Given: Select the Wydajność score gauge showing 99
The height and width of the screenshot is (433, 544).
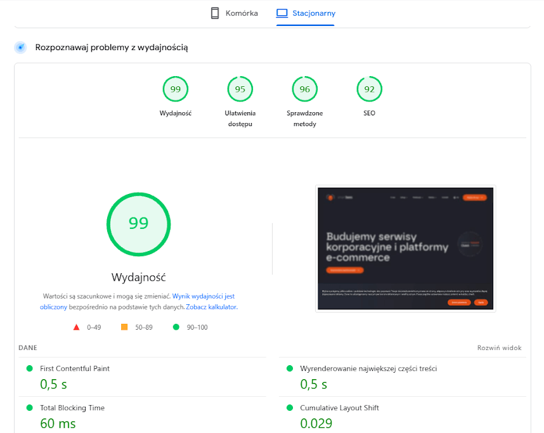Looking at the screenshot, I should 176,89.
